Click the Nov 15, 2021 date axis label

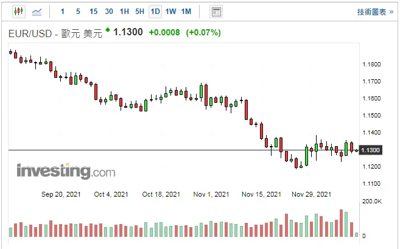pos(261,195)
